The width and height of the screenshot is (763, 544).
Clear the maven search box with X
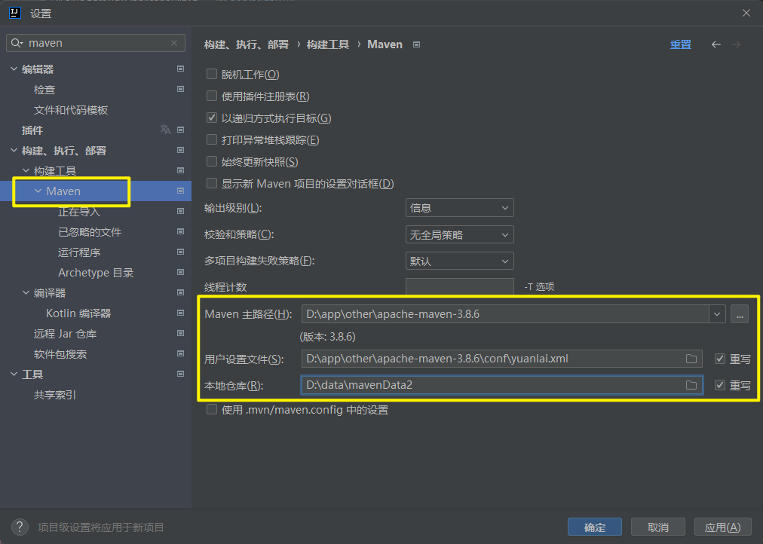pyautogui.click(x=174, y=44)
